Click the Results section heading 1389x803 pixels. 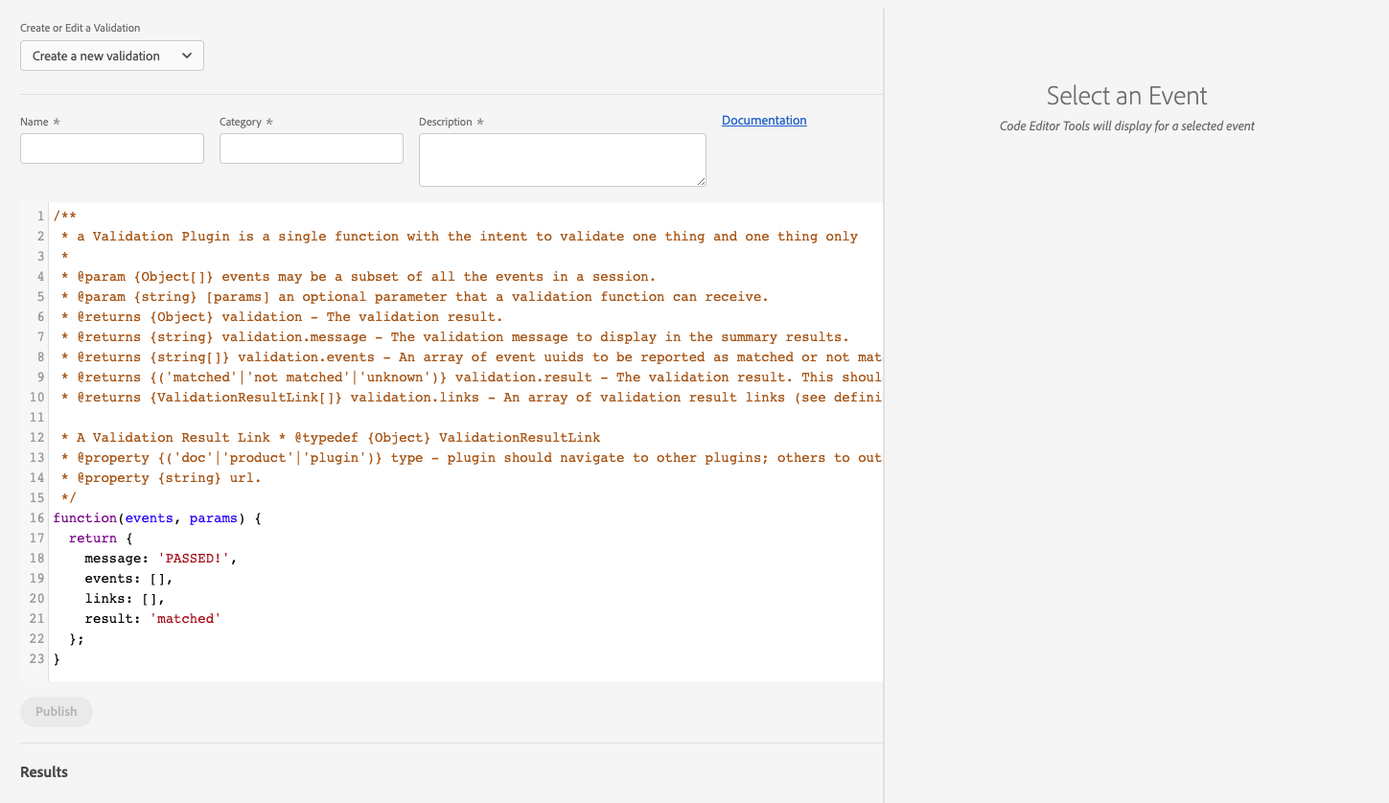click(x=43, y=771)
